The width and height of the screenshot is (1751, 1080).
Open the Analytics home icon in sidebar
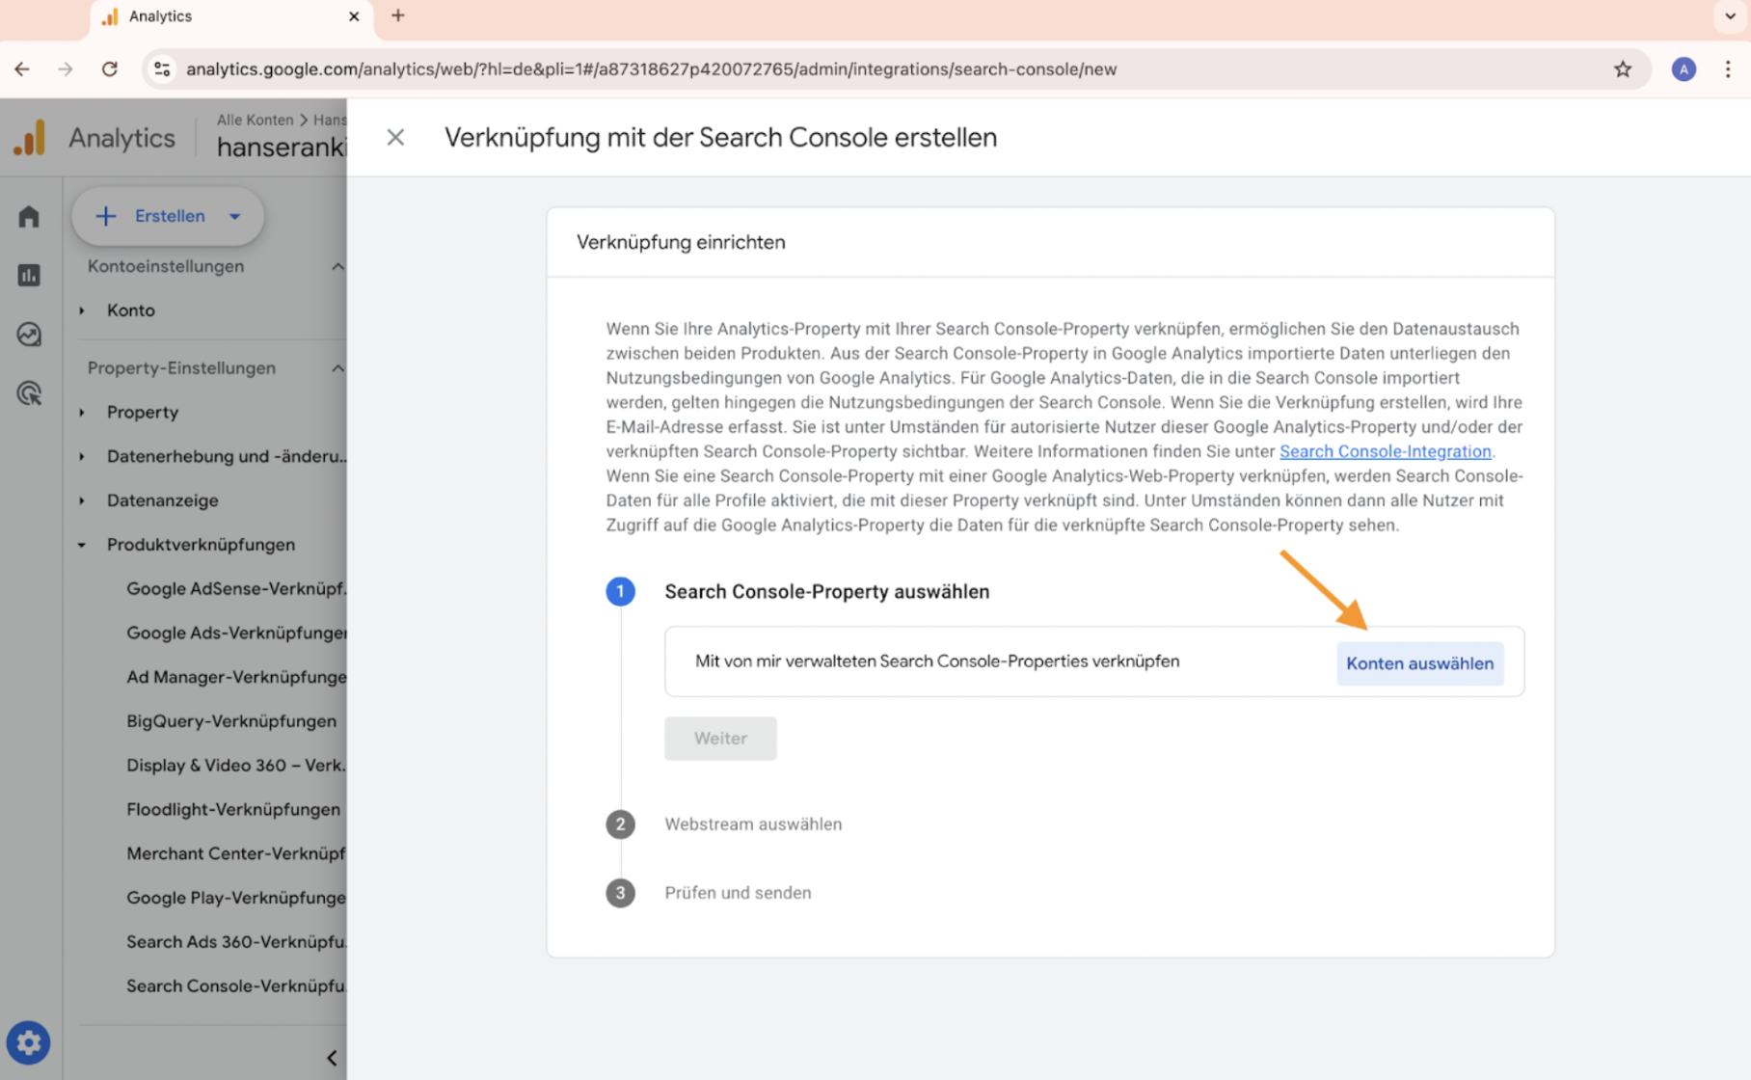tap(29, 216)
